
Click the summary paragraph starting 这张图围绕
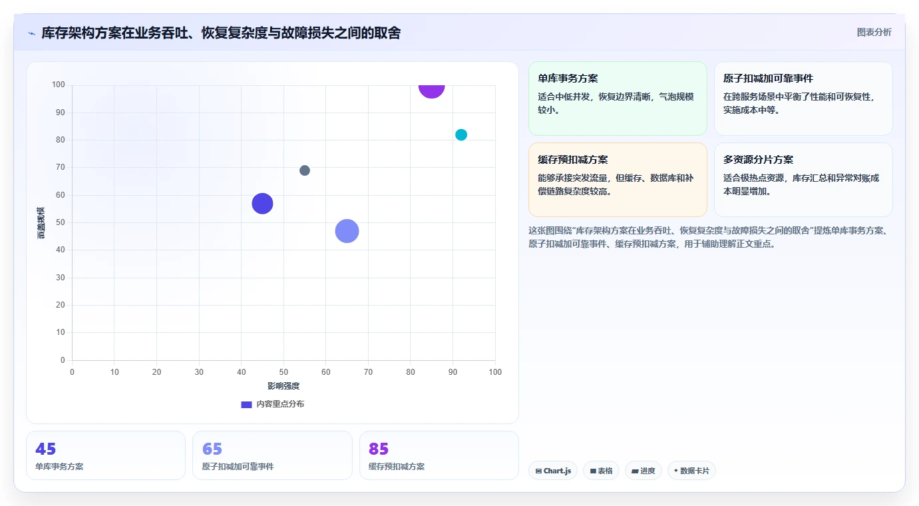point(708,237)
